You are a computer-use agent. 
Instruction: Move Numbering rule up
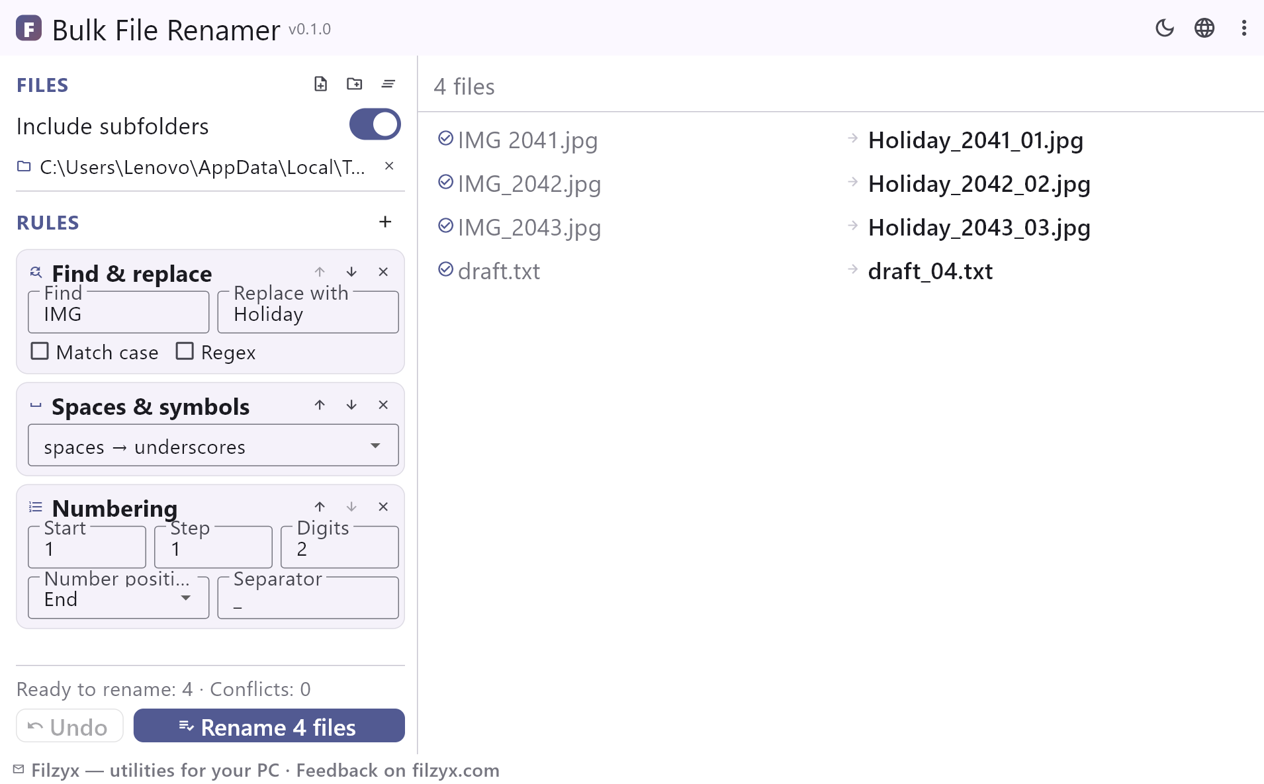pyautogui.click(x=320, y=507)
